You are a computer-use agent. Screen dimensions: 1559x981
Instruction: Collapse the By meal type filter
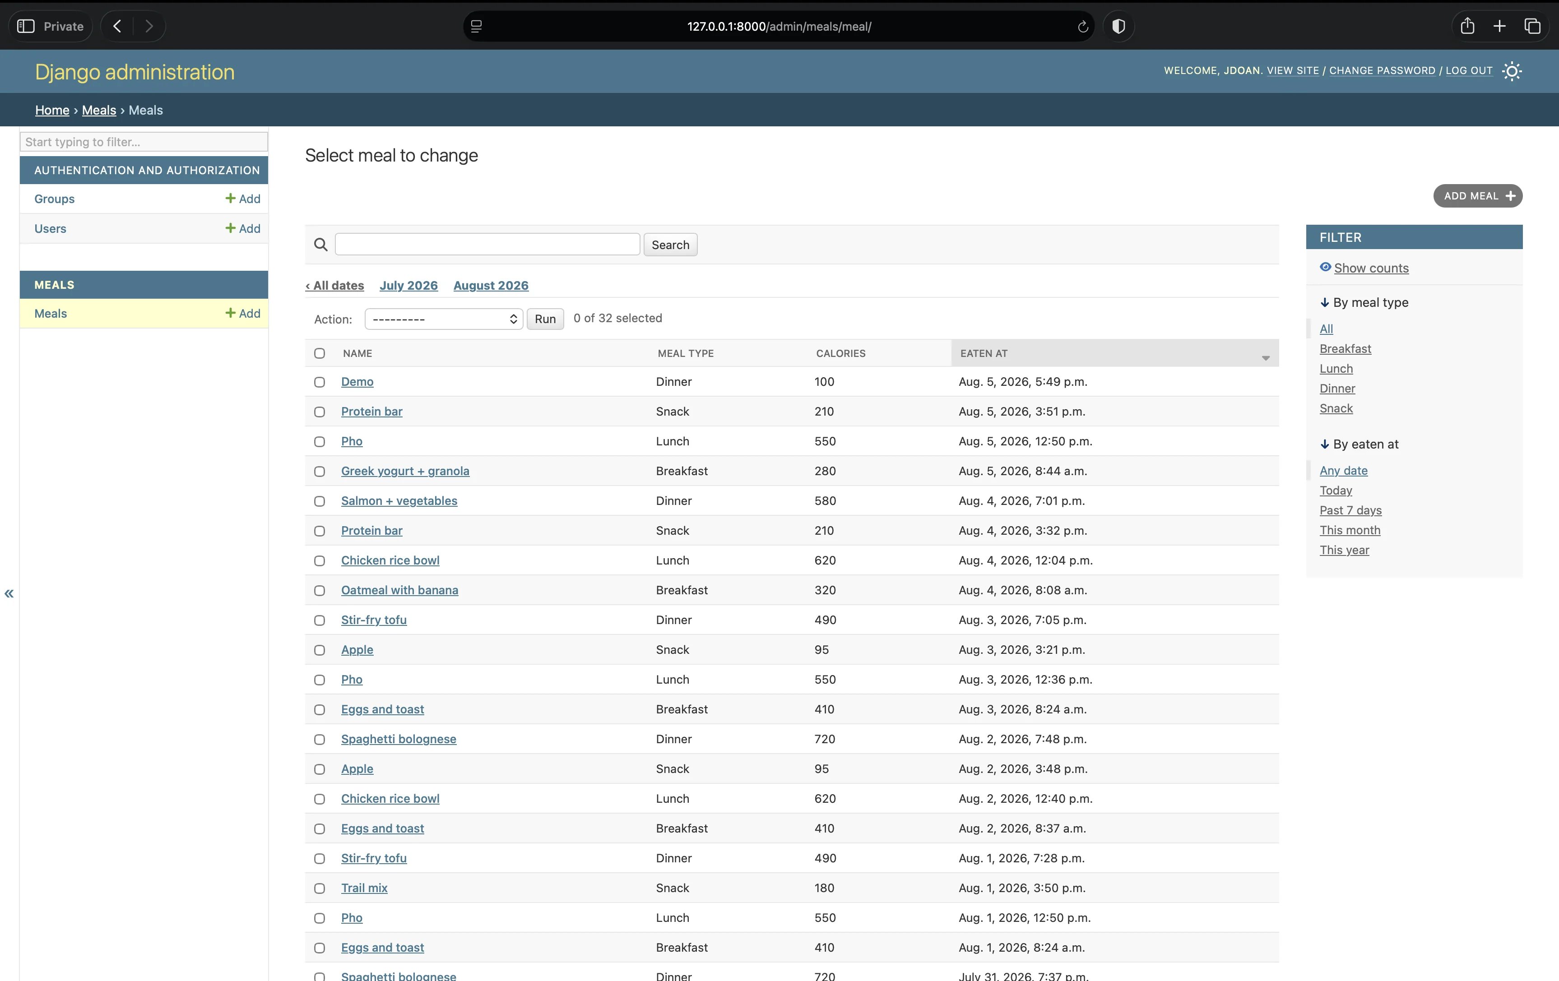click(x=1364, y=302)
